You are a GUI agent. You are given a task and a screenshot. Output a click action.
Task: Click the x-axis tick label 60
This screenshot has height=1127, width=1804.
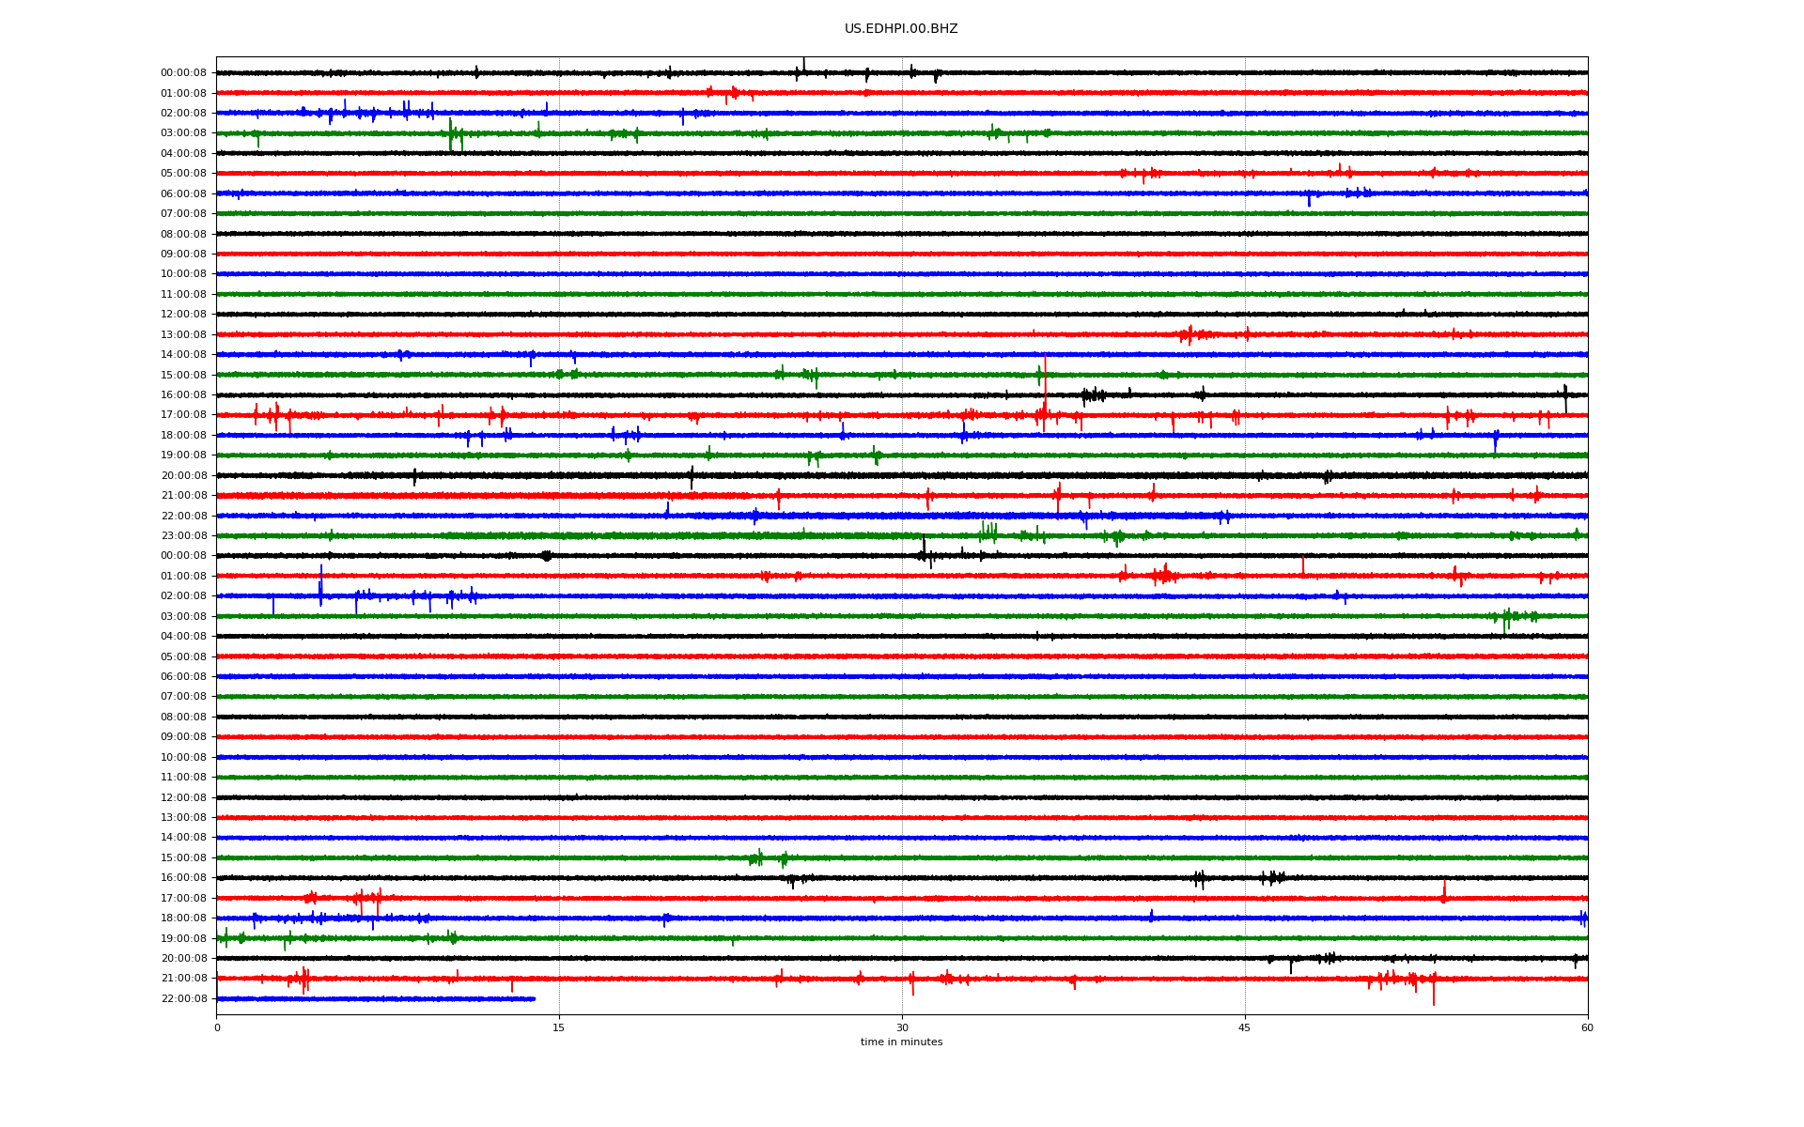[1587, 1027]
